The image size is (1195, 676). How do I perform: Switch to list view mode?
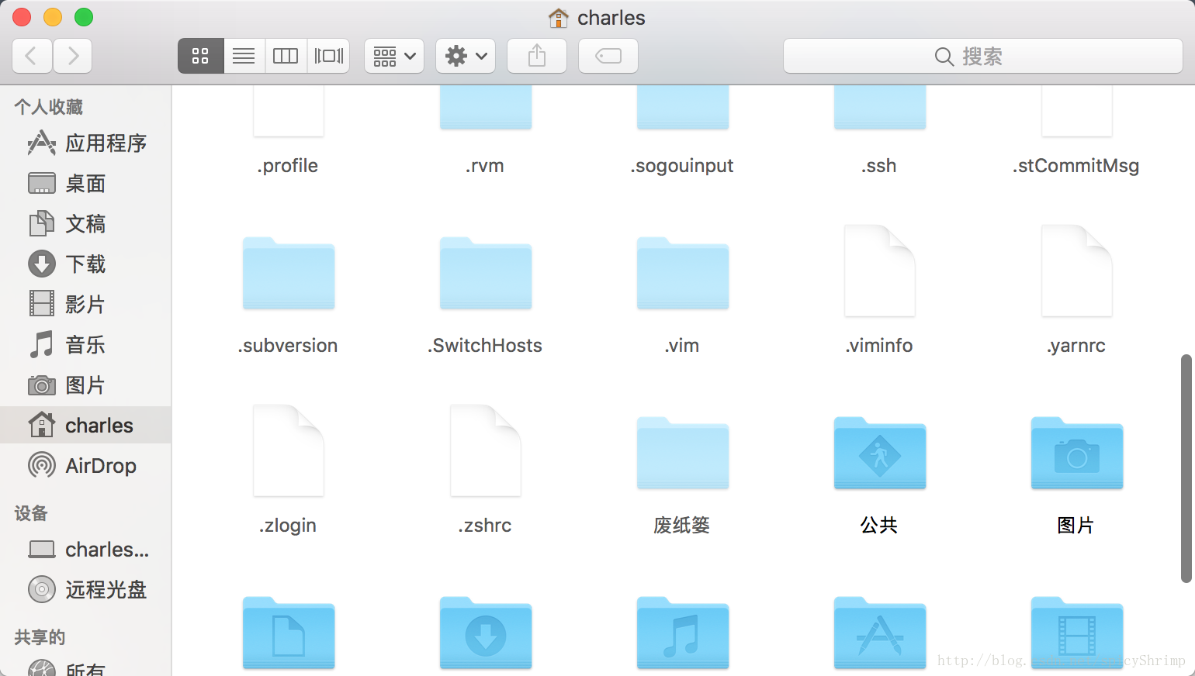[x=243, y=55]
